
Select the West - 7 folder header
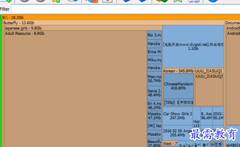coord(170,143)
